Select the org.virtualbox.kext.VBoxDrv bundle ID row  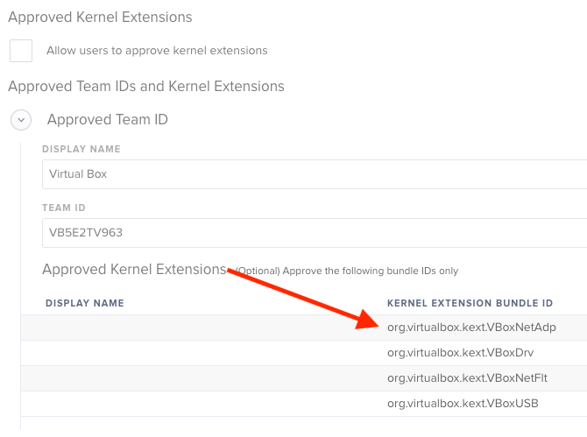click(x=304, y=353)
